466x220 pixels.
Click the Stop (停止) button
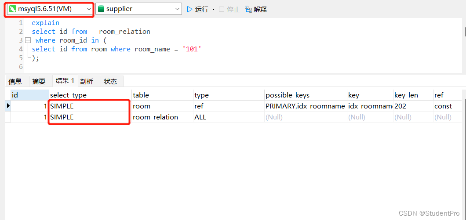(229, 10)
